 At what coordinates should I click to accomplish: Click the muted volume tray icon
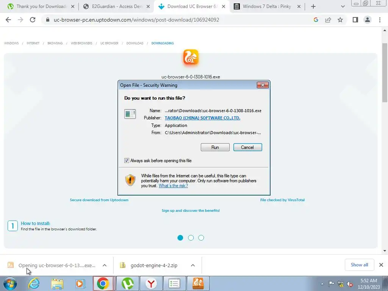click(350, 284)
